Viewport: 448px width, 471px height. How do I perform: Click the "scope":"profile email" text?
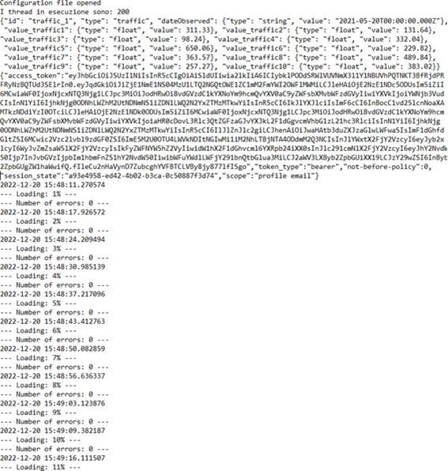pos(268,175)
